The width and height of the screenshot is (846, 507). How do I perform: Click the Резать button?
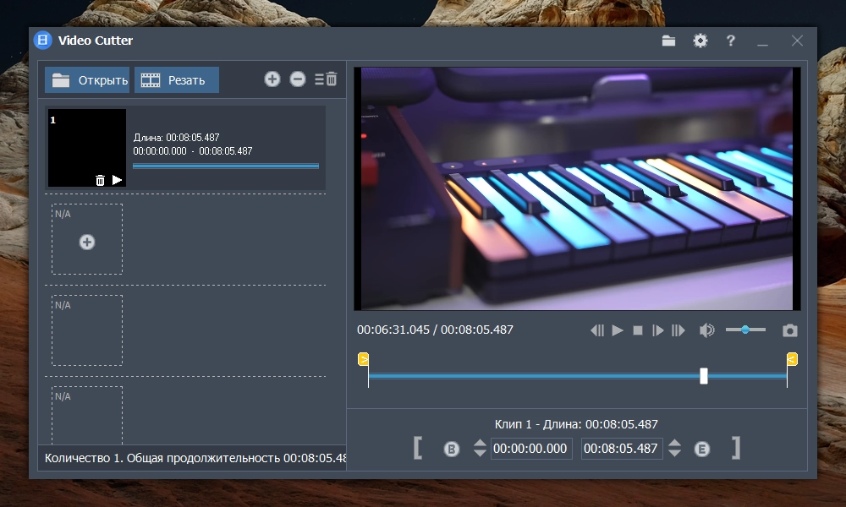coord(177,79)
